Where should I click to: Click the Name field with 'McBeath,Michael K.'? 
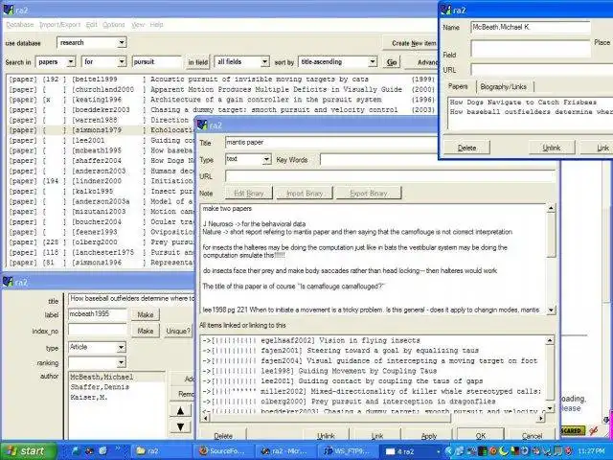(x=530, y=27)
